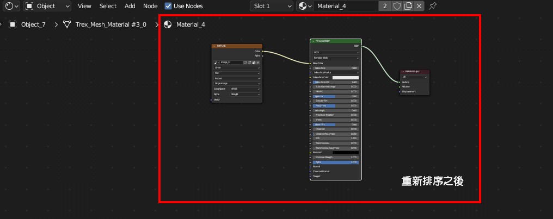Open the Add menu

(130, 6)
